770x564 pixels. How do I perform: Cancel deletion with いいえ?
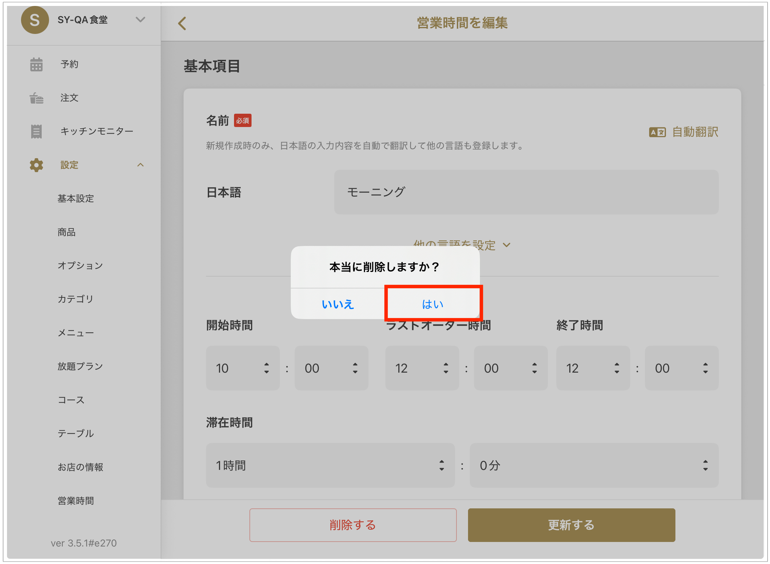338,304
